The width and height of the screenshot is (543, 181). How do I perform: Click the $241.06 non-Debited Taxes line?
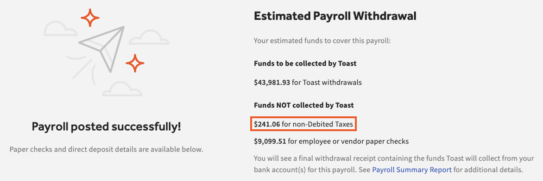point(303,124)
